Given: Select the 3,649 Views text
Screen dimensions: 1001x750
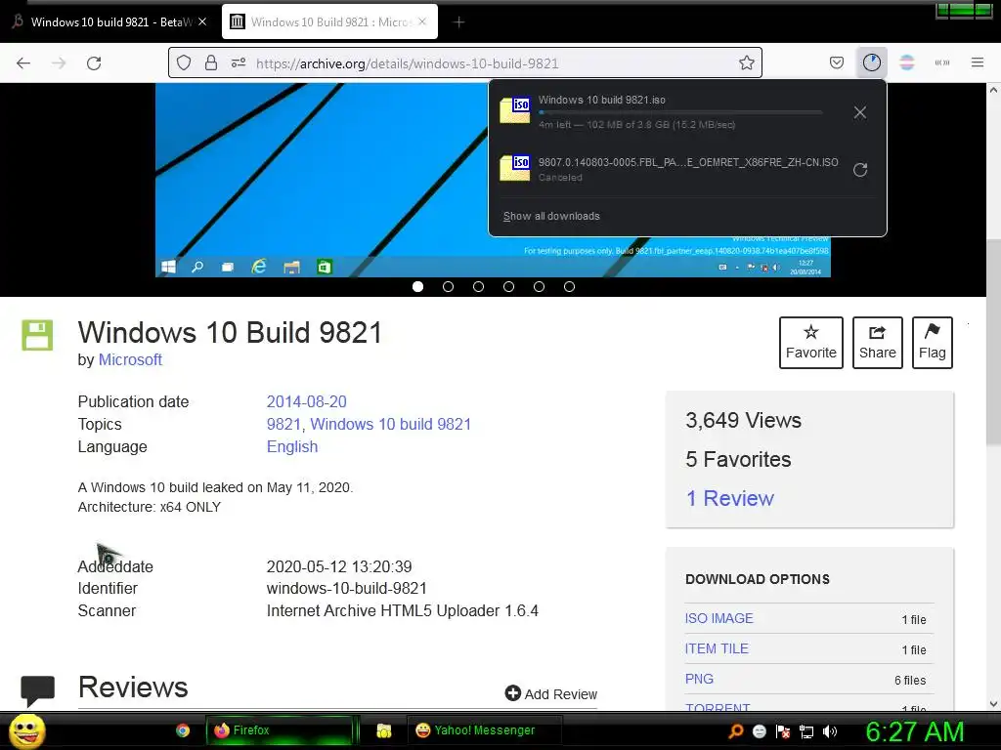Looking at the screenshot, I should coord(743,420).
